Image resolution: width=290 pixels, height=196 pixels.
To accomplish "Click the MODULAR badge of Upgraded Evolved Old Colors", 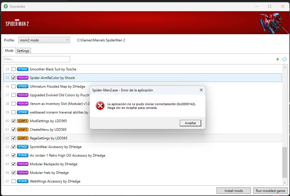I will [x=23, y=95].
